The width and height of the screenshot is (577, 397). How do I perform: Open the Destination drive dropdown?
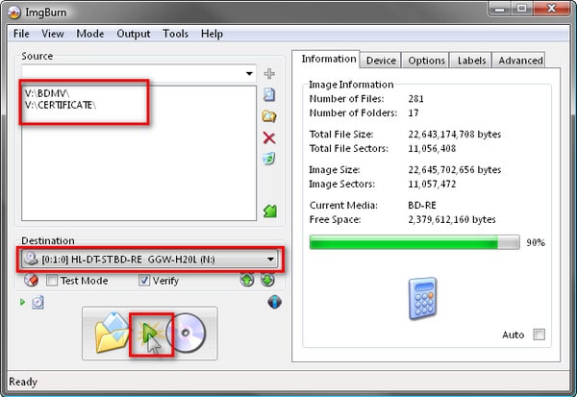[x=271, y=260]
